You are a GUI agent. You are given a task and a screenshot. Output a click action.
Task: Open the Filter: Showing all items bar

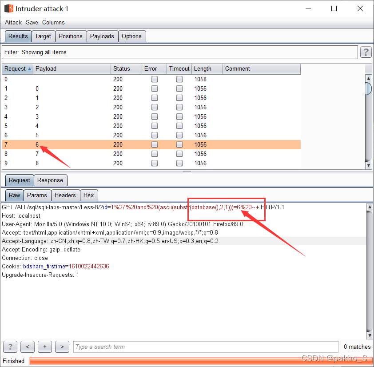point(180,52)
